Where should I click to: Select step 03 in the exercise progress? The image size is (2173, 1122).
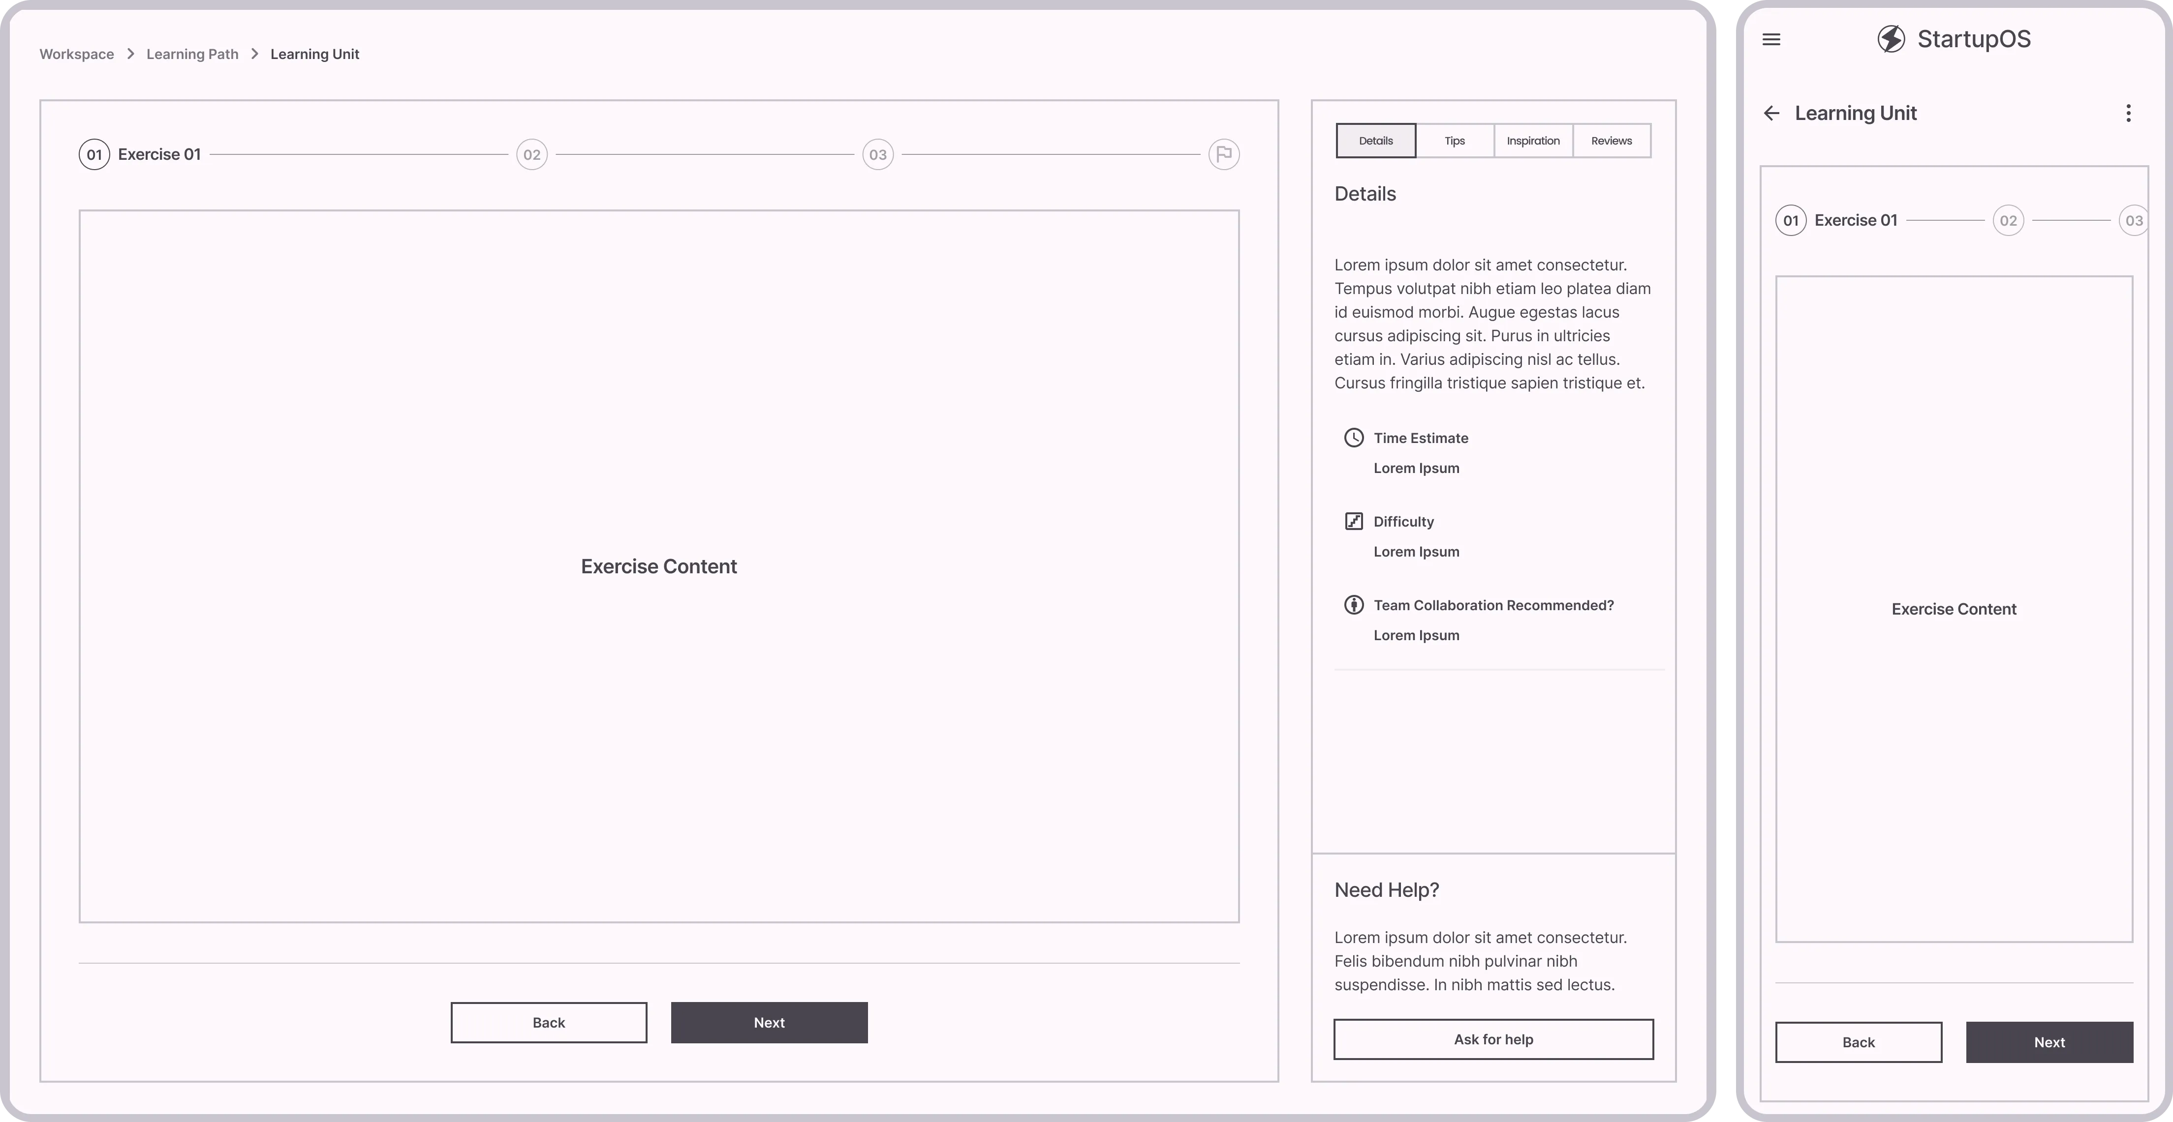(x=877, y=154)
